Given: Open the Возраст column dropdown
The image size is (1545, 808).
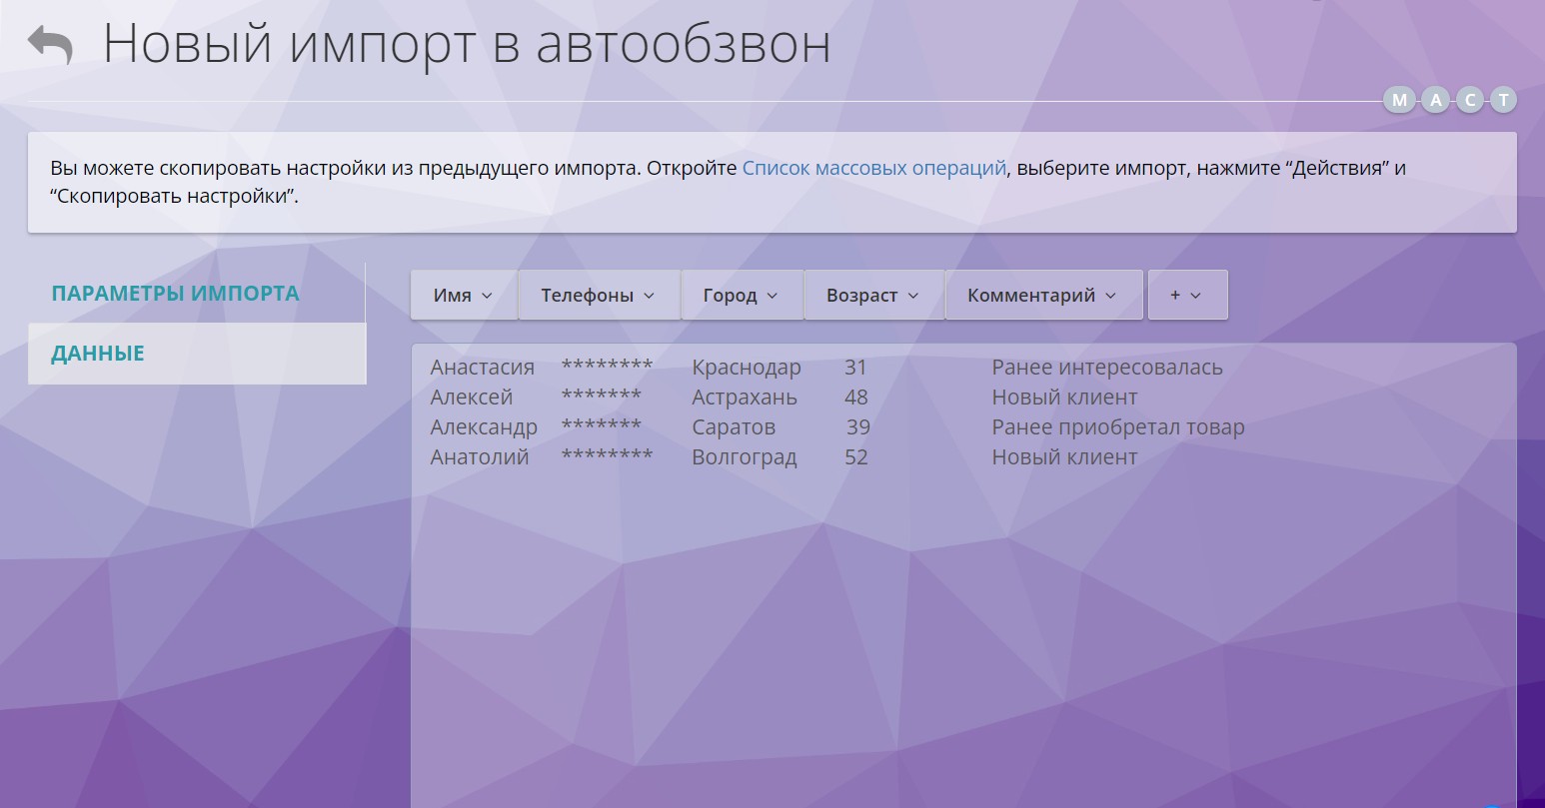Looking at the screenshot, I should [x=871, y=295].
